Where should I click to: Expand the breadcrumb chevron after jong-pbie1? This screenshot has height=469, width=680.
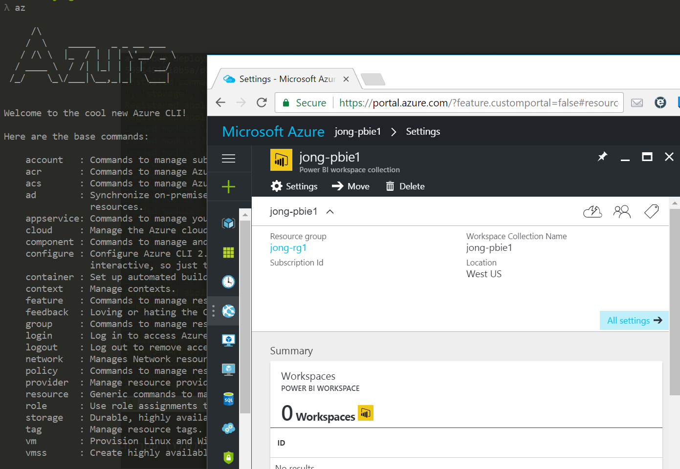(394, 132)
